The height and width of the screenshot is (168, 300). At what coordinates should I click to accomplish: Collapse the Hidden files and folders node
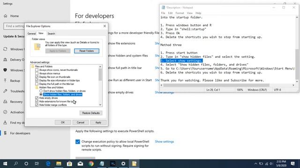[37, 87]
